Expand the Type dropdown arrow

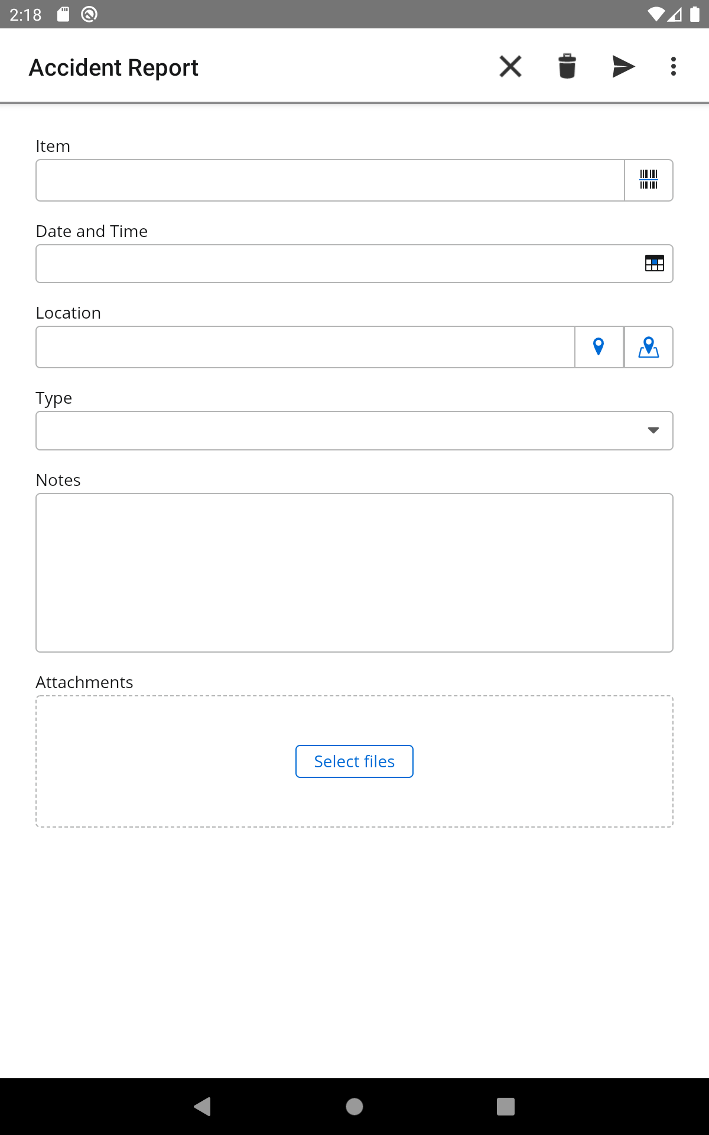coord(653,430)
